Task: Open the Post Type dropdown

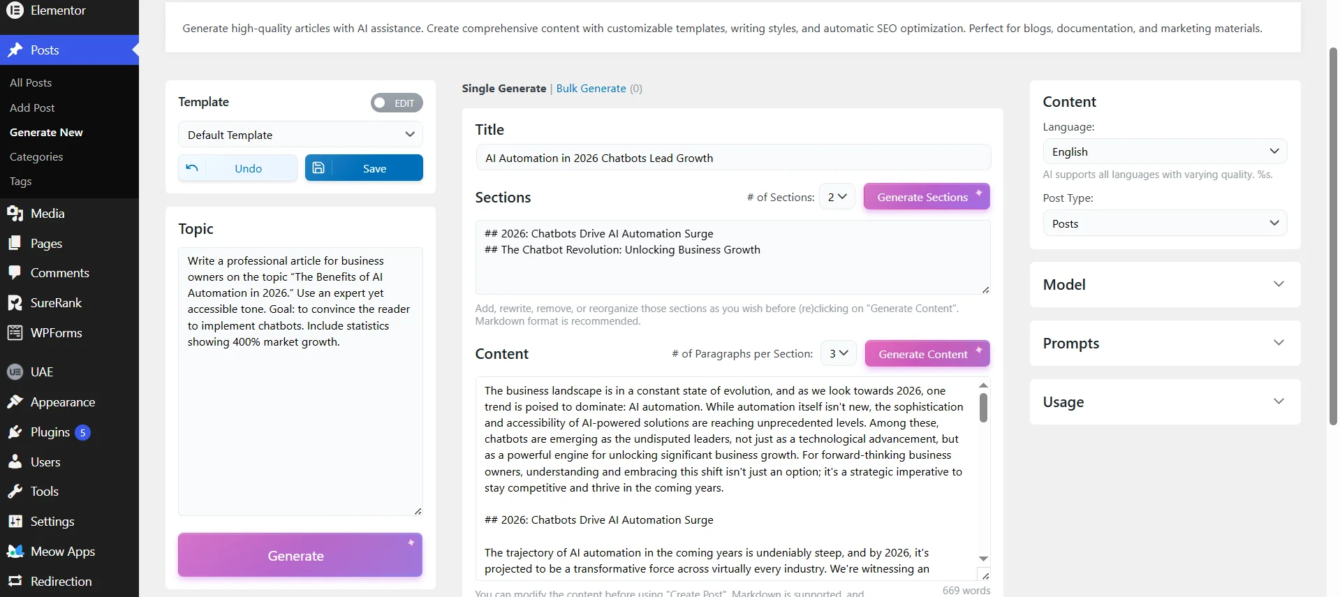Action: (x=1165, y=222)
